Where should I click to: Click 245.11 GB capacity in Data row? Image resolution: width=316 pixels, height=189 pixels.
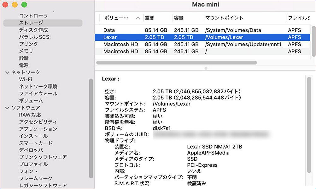point(186,30)
